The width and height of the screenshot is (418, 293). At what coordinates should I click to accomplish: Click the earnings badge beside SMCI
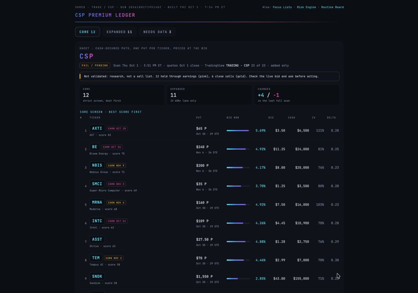coord(116,184)
